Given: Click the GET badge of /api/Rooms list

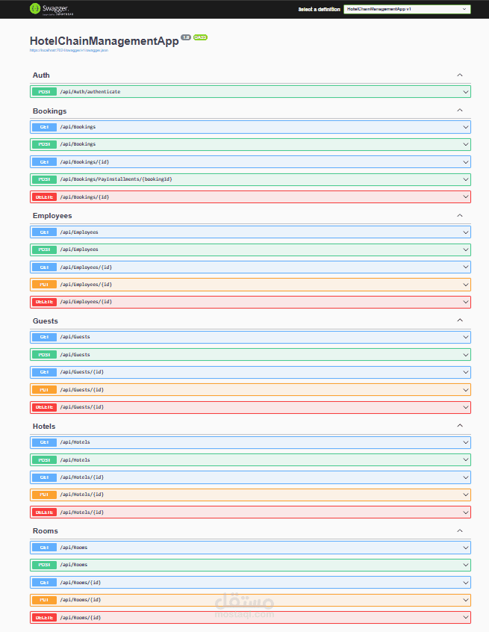Looking at the screenshot, I should pos(44,548).
